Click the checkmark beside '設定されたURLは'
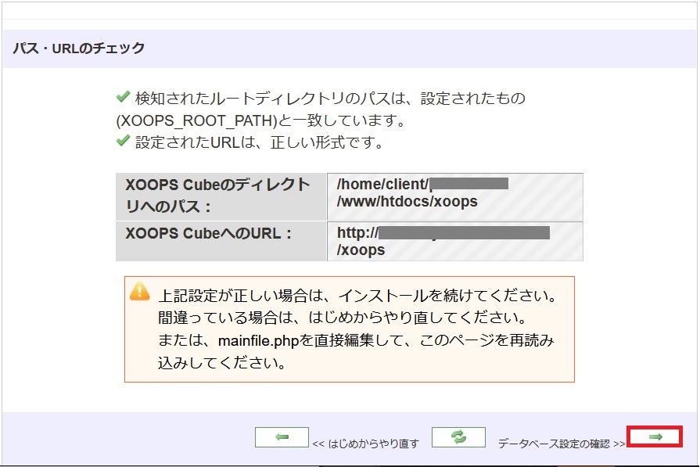Screen dimensions: 700x467 coord(123,141)
